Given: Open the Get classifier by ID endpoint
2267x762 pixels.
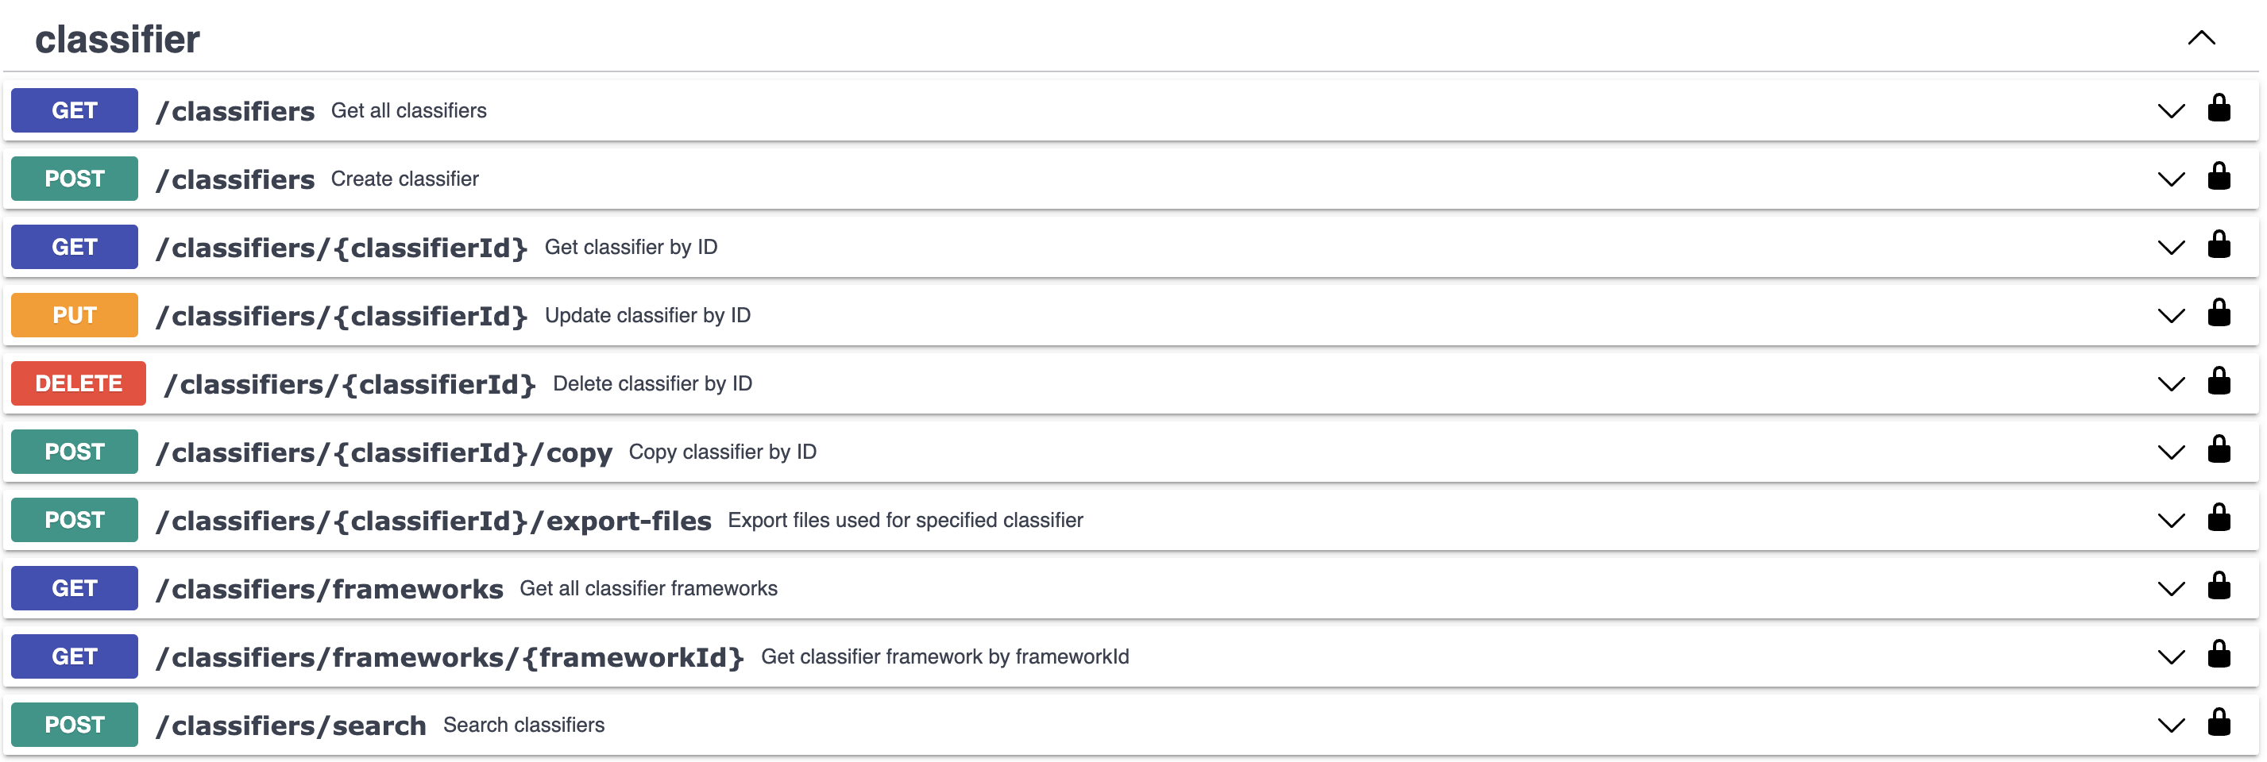Looking at the screenshot, I should (2170, 246).
